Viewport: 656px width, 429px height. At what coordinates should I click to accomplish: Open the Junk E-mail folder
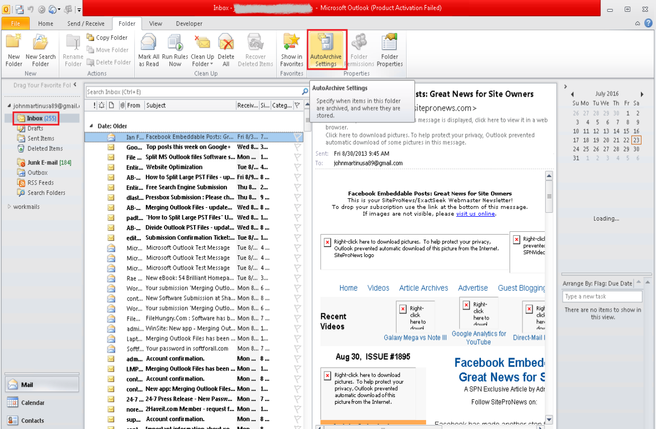pyautogui.click(x=49, y=163)
